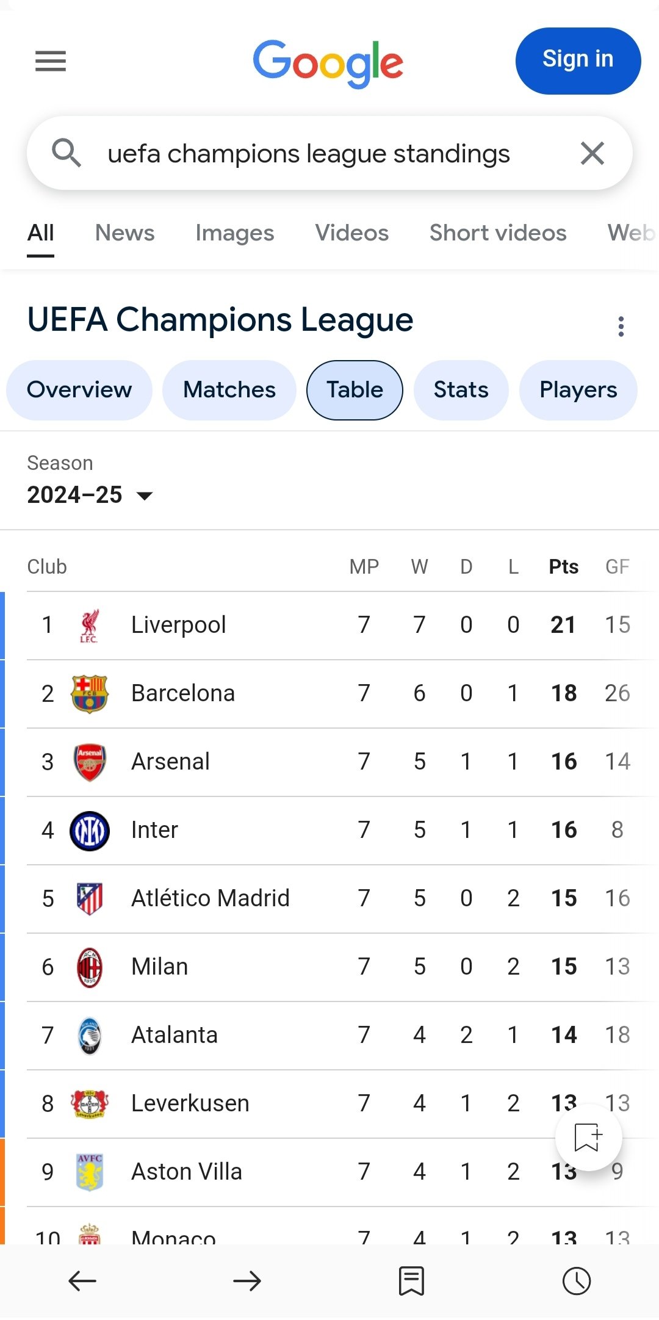Click the magnifying glass search icon
This screenshot has width=659, height=1320.
66,153
